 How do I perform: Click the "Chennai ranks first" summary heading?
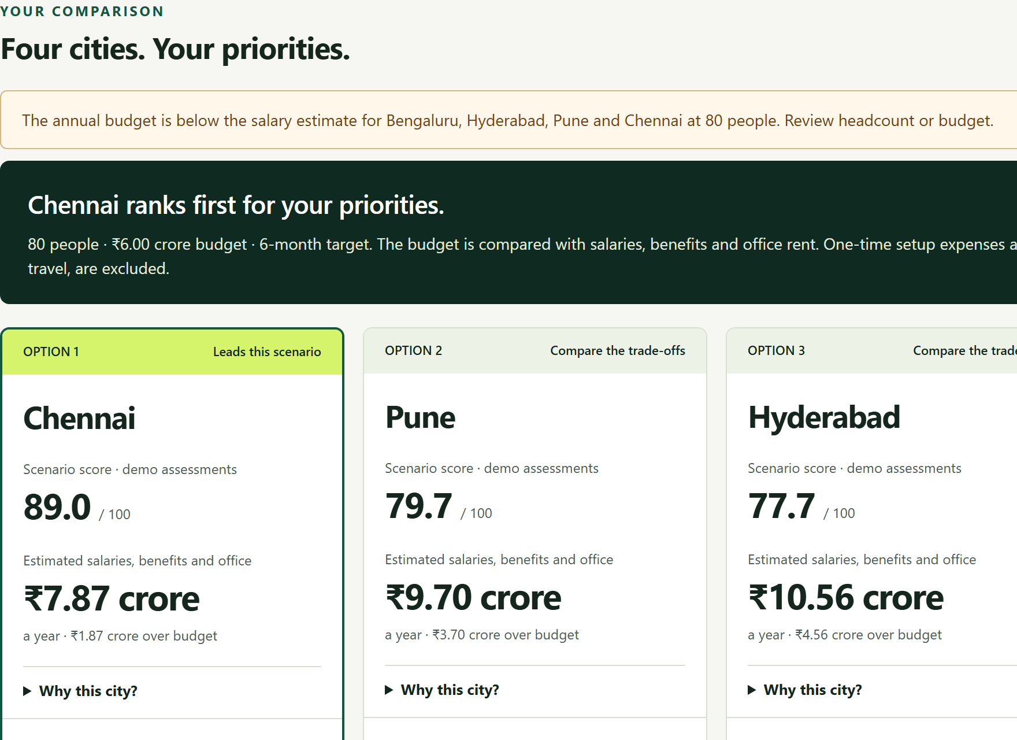(236, 205)
